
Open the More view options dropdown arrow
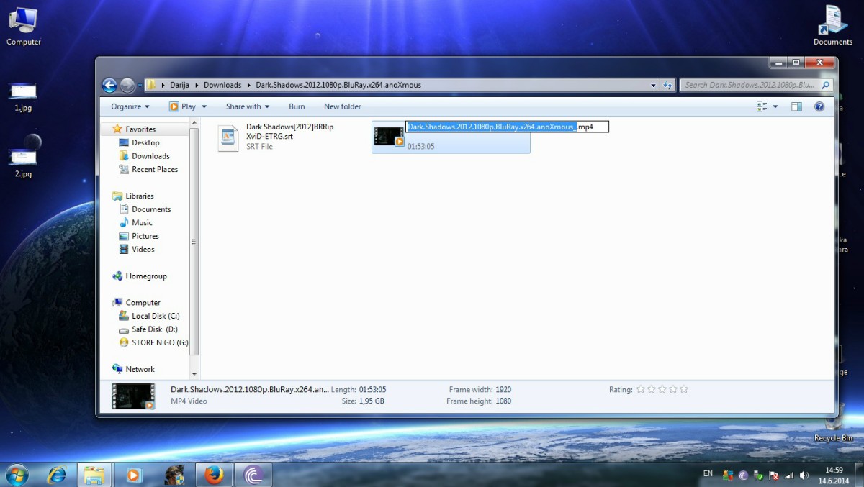tap(775, 106)
